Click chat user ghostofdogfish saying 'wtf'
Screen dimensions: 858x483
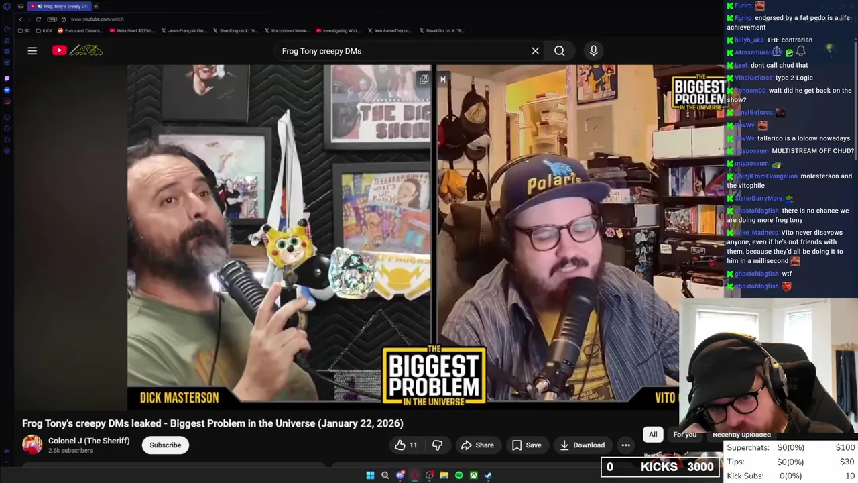(756, 274)
